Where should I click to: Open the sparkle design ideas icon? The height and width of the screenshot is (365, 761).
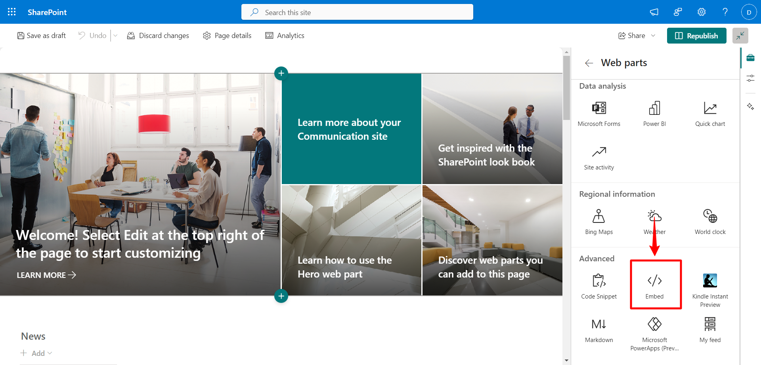tap(750, 106)
